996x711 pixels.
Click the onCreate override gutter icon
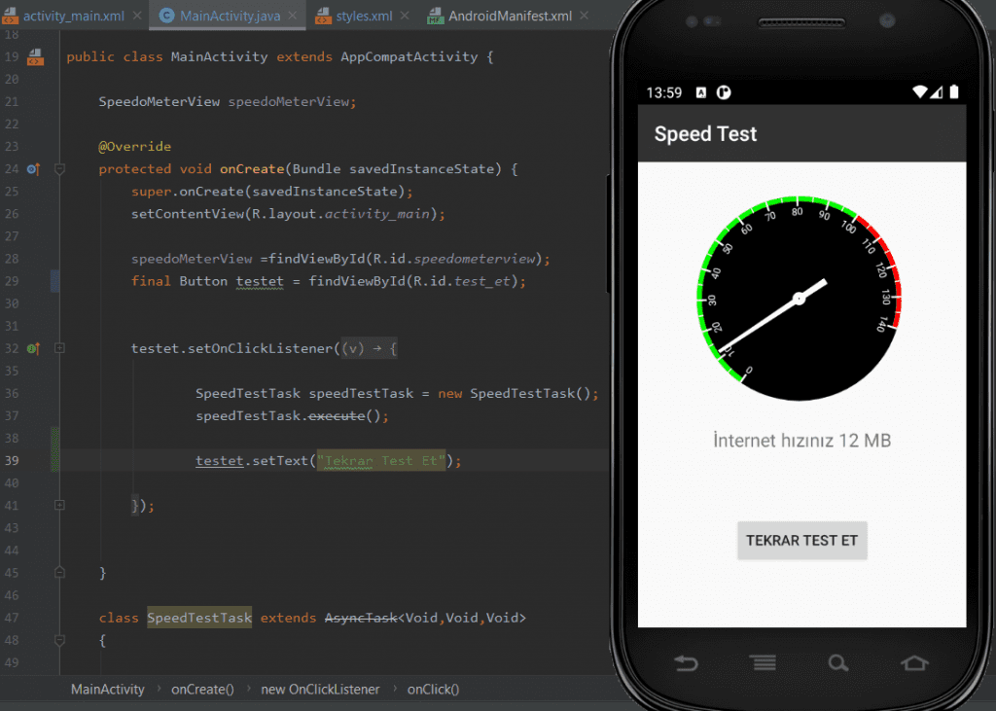pyautogui.click(x=34, y=169)
